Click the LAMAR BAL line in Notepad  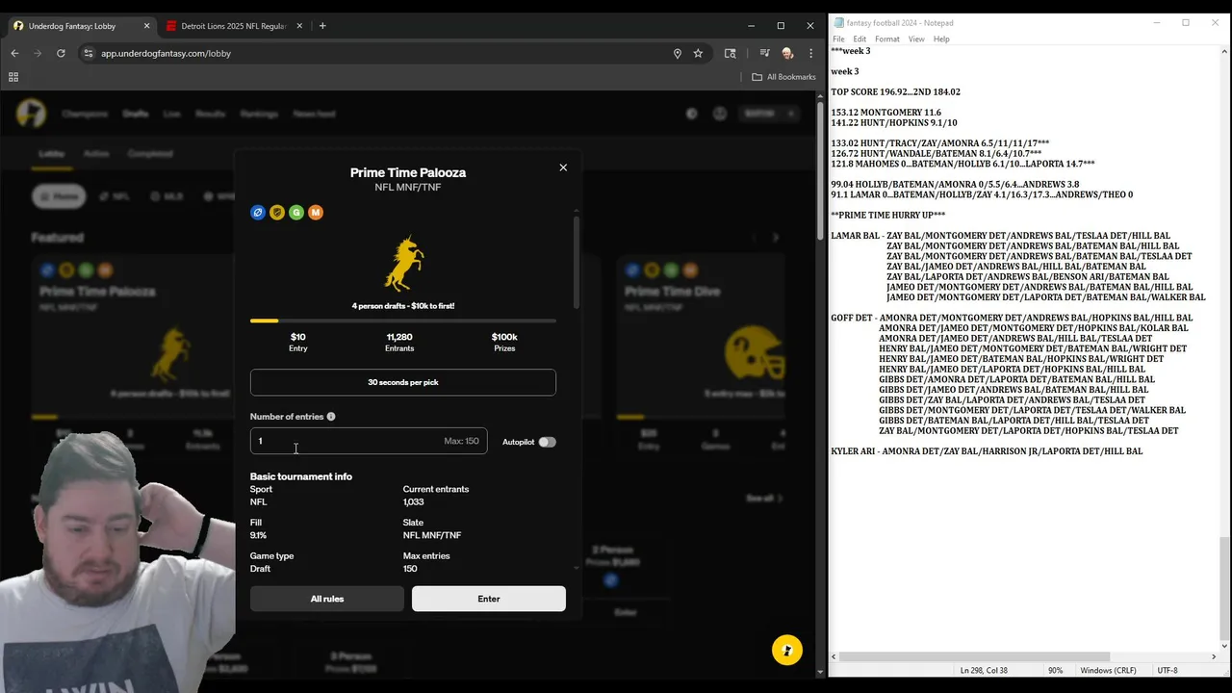pyautogui.click(x=1001, y=236)
